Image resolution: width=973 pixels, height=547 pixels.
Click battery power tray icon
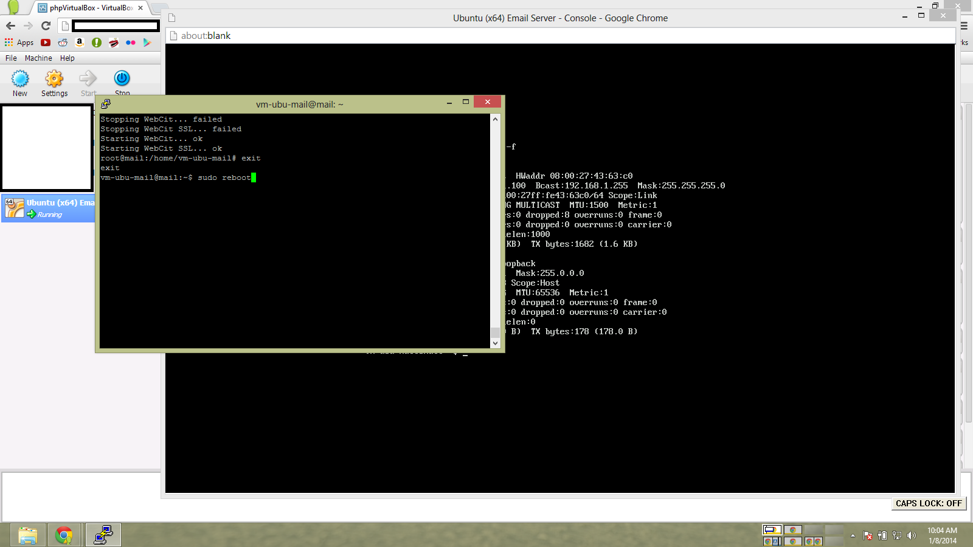pyautogui.click(x=882, y=535)
